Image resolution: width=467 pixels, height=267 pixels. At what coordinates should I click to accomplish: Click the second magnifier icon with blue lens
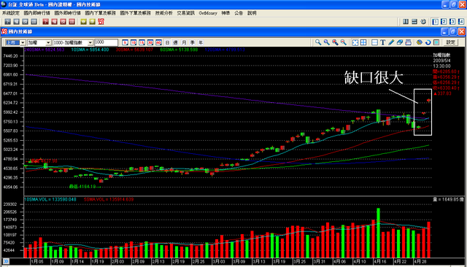[327, 42]
